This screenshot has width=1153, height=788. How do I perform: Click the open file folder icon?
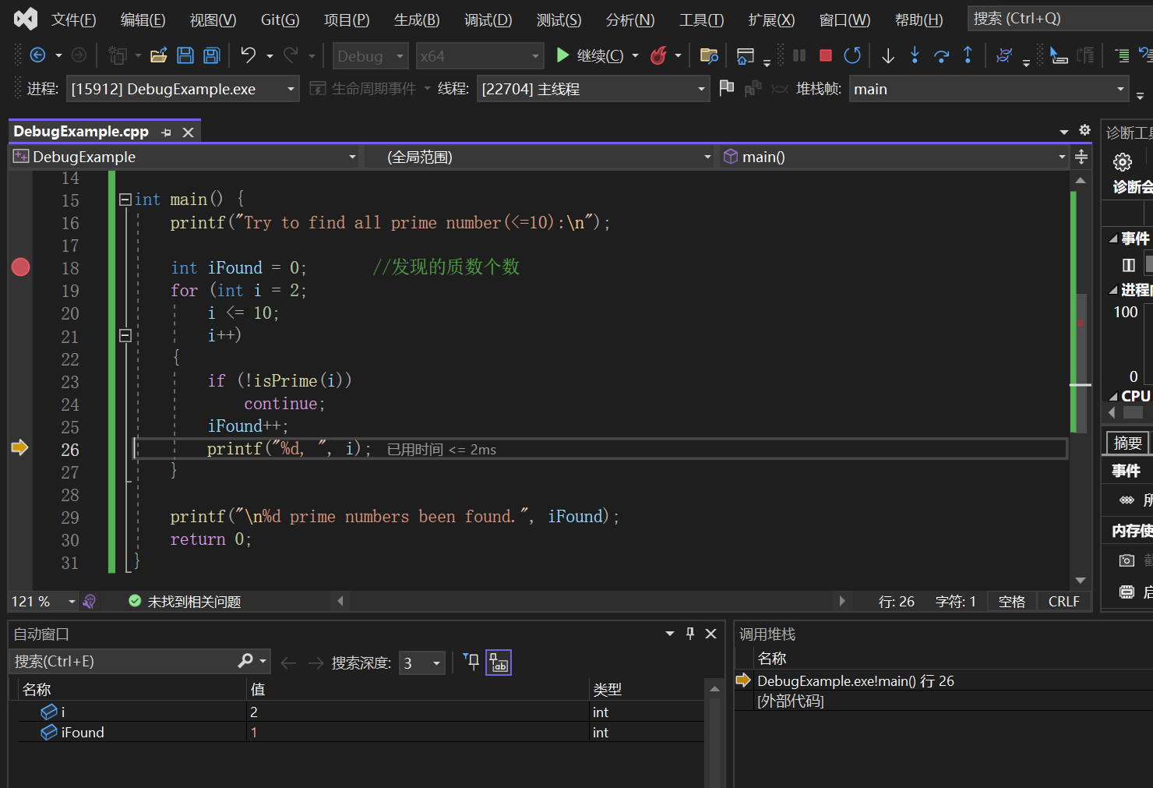click(159, 55)
